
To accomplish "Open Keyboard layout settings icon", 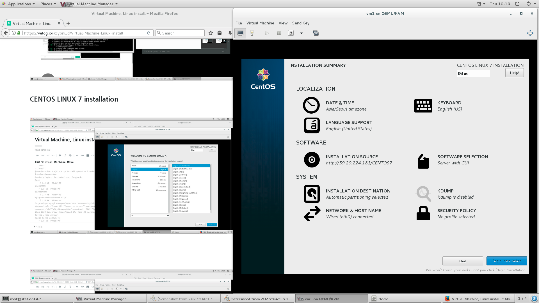I will point(423,106).
